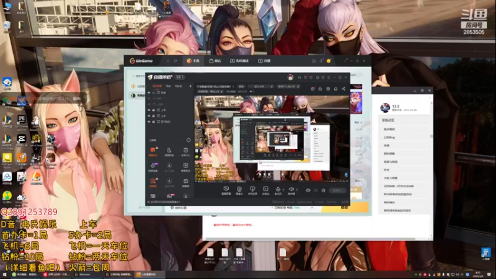Select the middle scene tab
The height and width of the screenshot is (279, 496).
pos(168,86)
